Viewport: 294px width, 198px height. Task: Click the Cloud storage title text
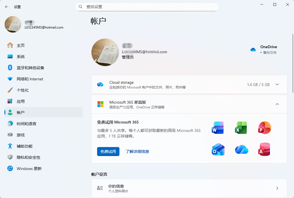coord(121,82)
